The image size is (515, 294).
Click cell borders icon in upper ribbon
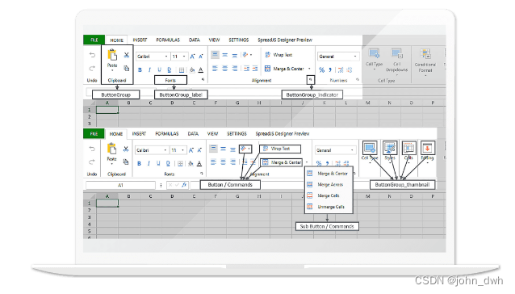[x=182, y=69]
